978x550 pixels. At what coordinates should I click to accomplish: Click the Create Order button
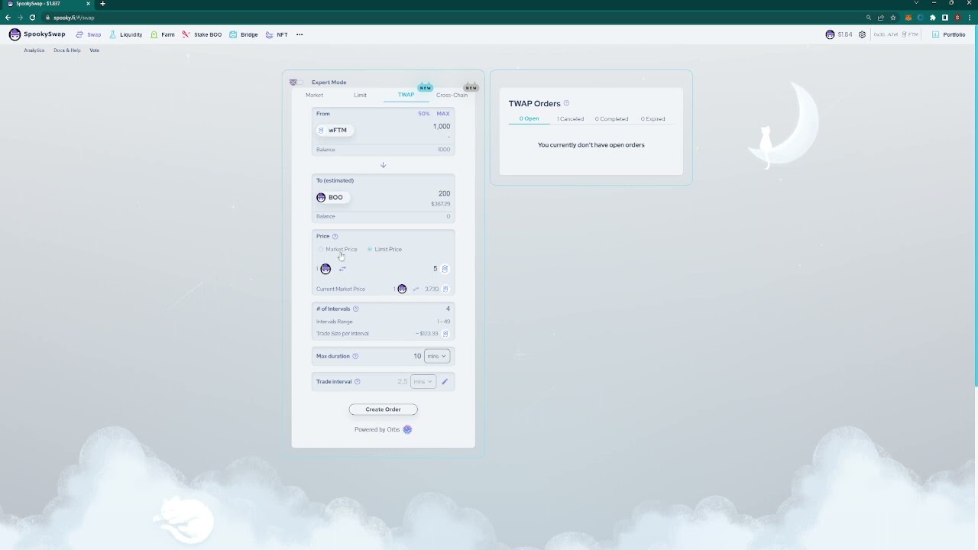tap(383, 409)
